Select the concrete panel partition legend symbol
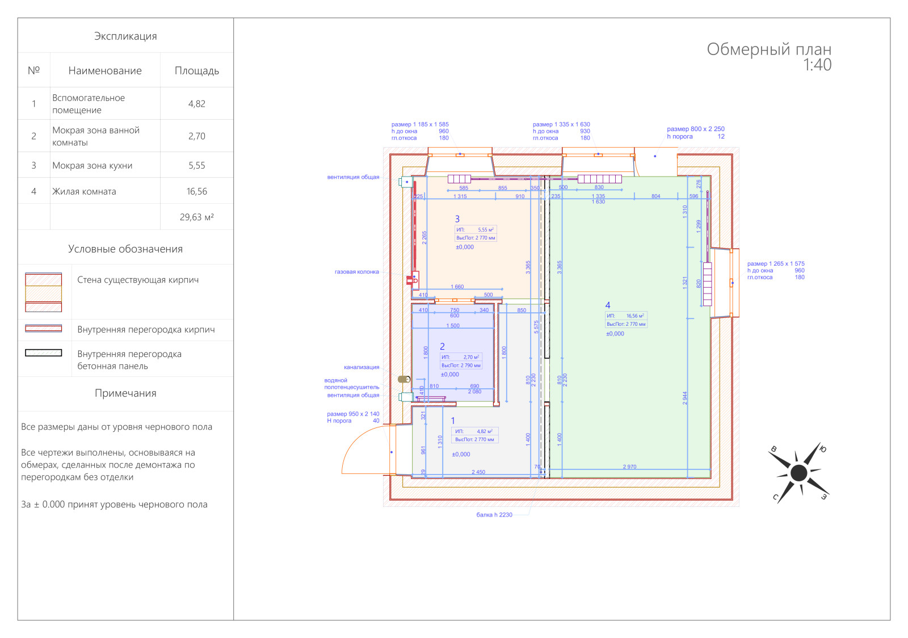The image size is (908, 638). coord(44,353)
